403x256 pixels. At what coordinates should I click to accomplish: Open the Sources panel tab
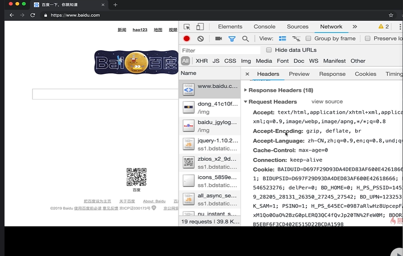click(298, 26)
